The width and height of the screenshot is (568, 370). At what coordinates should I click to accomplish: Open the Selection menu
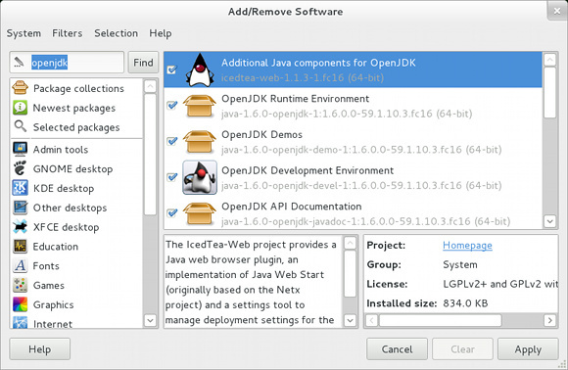tap(116, 33)
